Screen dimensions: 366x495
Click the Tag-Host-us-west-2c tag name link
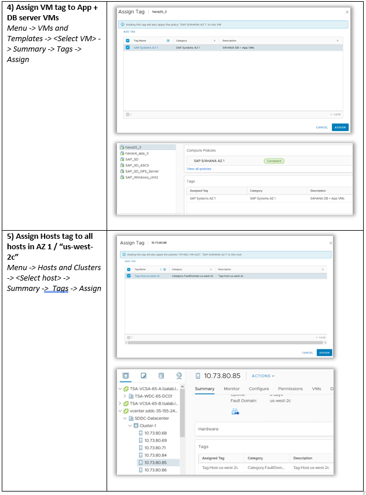pos(147,276)
